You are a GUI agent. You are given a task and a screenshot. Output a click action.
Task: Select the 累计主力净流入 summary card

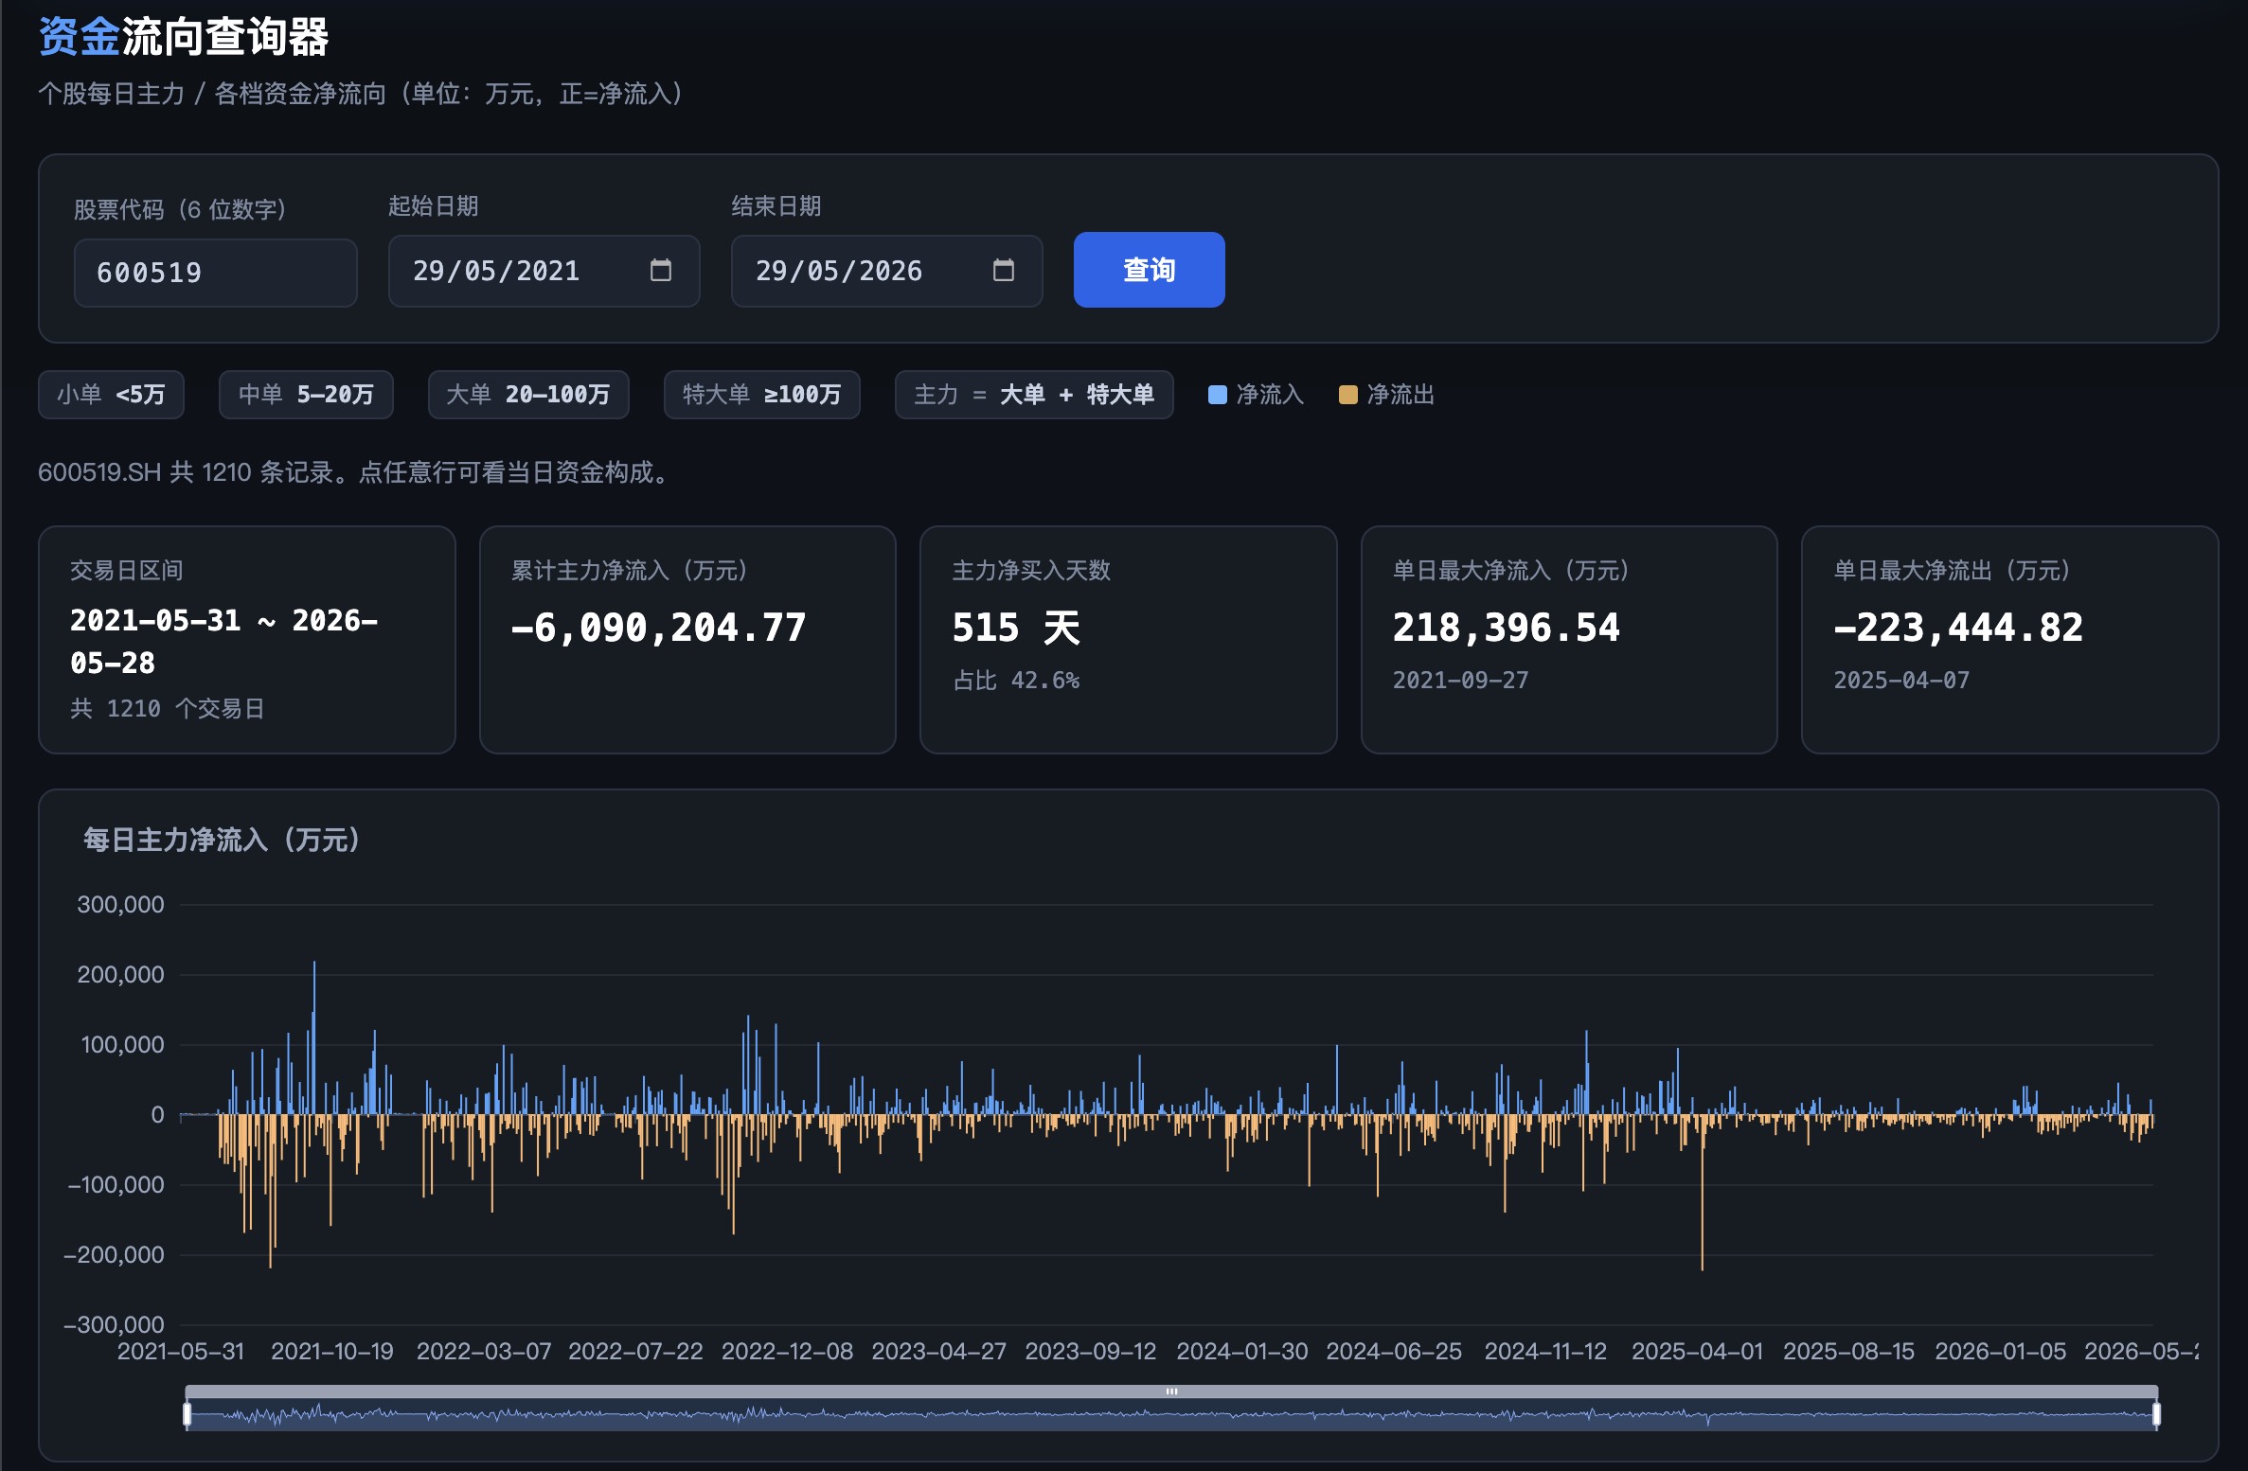687,640
